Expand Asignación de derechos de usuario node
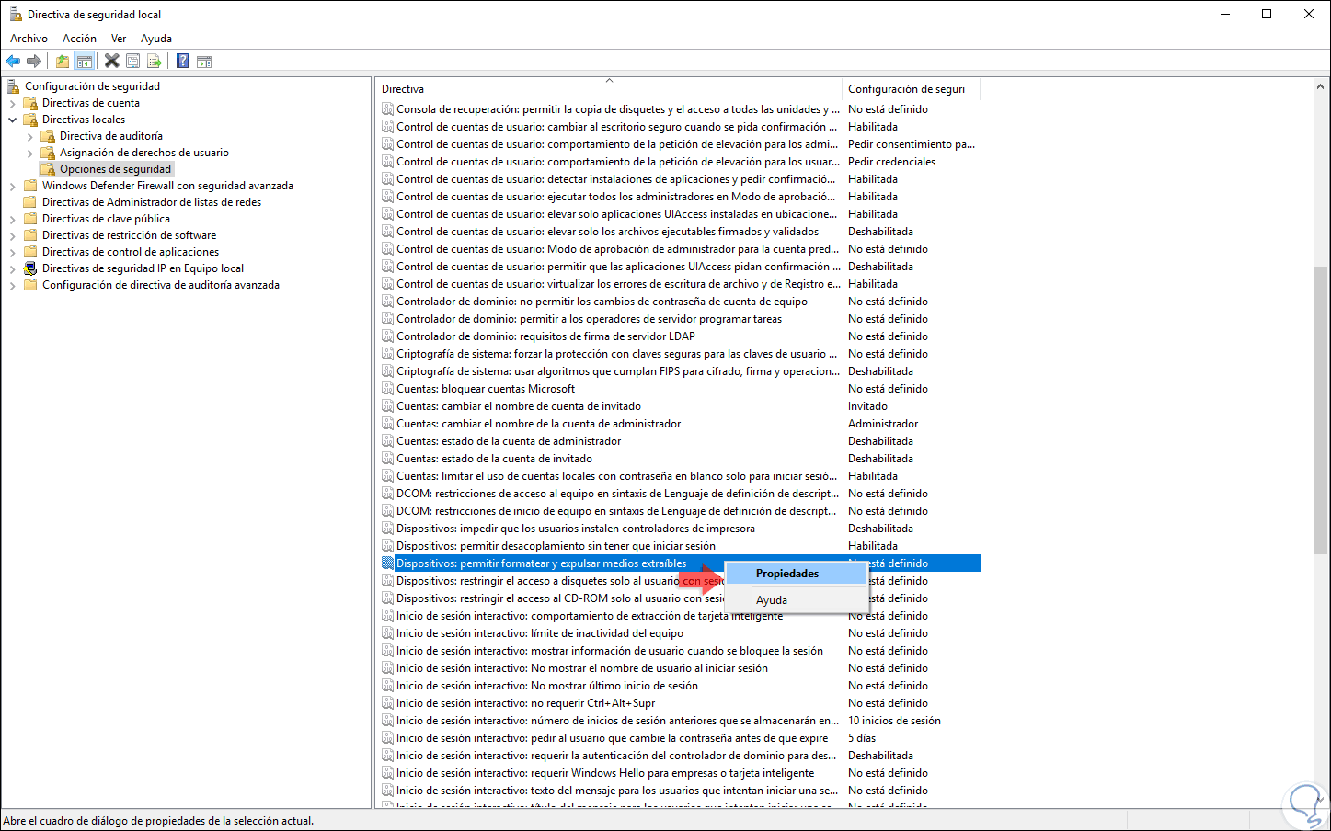 point(30,153)
